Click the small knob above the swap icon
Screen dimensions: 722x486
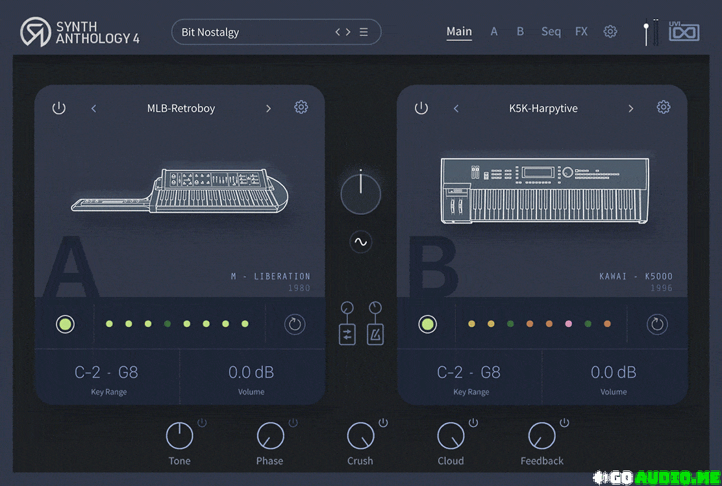pyautogui.click(x=347, y=308)
